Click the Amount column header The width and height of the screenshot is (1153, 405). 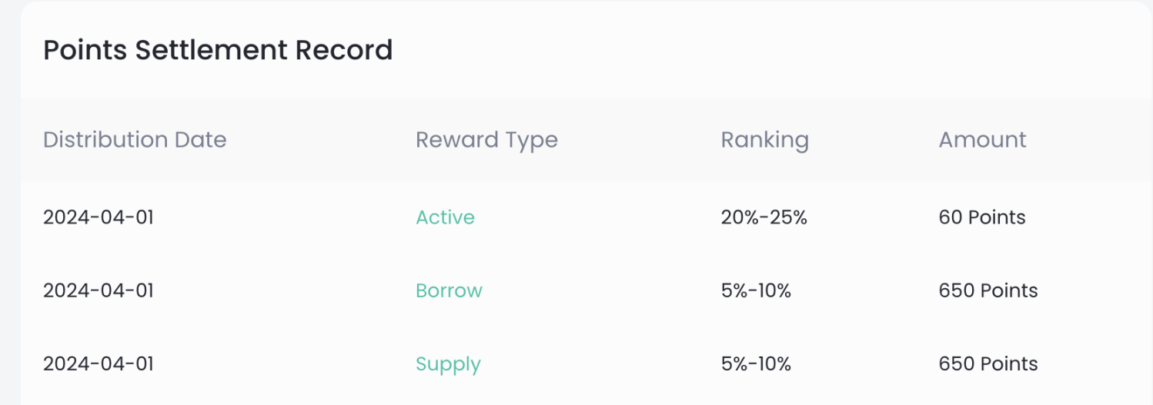[982, 140]
